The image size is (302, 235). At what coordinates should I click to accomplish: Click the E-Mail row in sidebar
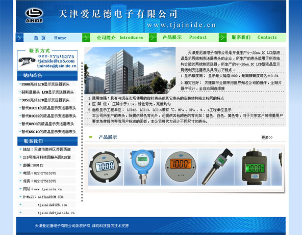[x=47, y=197]
